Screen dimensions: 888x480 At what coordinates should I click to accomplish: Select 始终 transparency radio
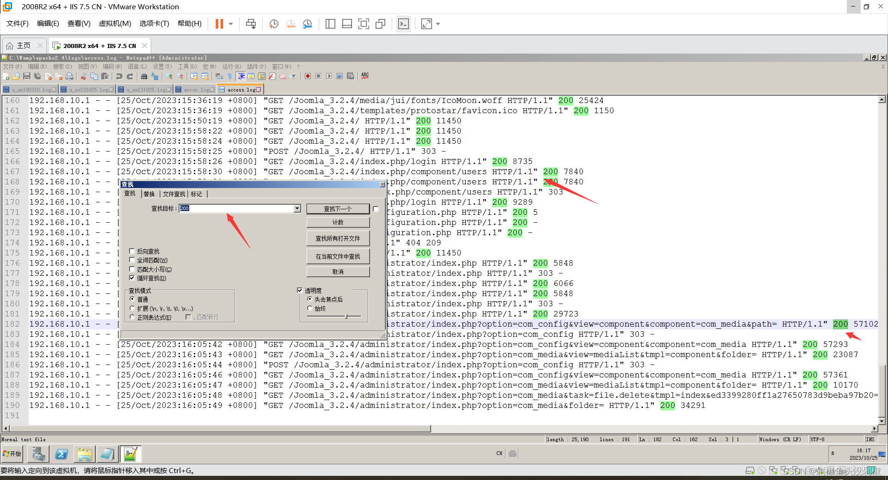pos(310,309)
